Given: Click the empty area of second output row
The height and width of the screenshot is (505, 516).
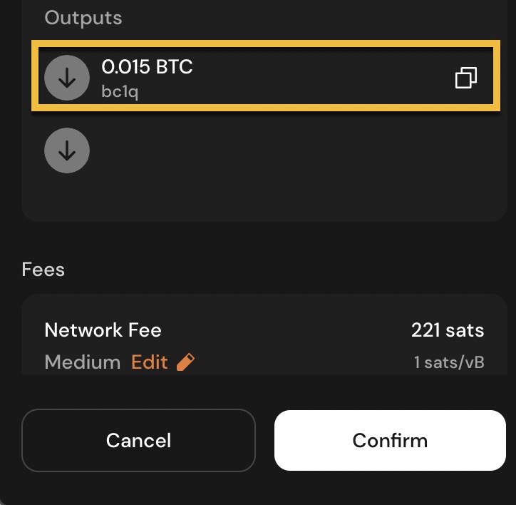Looking at the screenshot, I should [285, 151].
